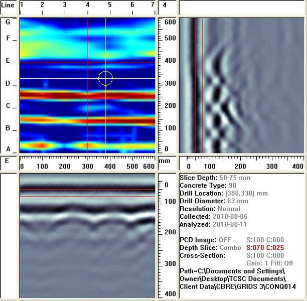Select row label F on left axis
Viewport: 307px width, 301px height.
(8, 38)
